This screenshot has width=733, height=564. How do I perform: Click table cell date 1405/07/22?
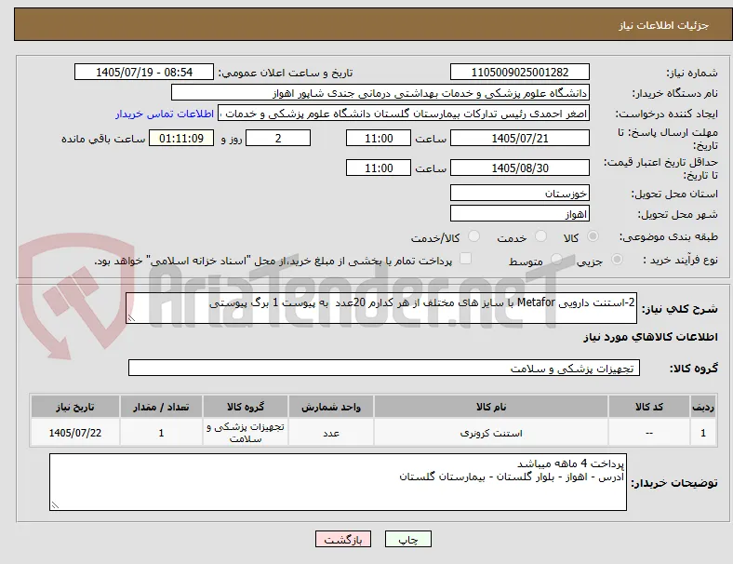75,433
